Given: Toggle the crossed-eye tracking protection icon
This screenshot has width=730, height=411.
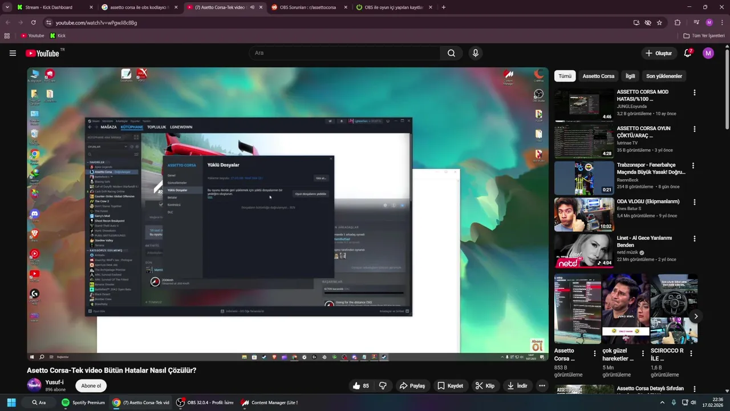Looking at the screenshot, I should click(648, 23).
